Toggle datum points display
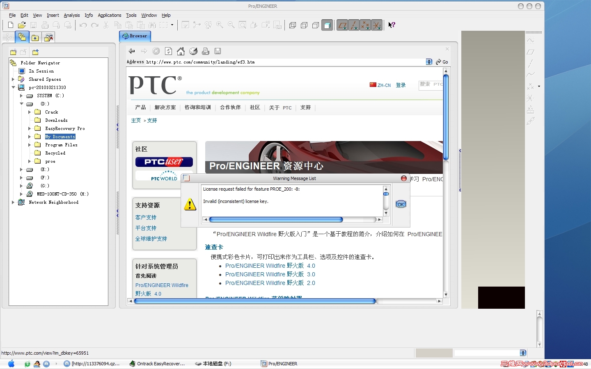 365,25
